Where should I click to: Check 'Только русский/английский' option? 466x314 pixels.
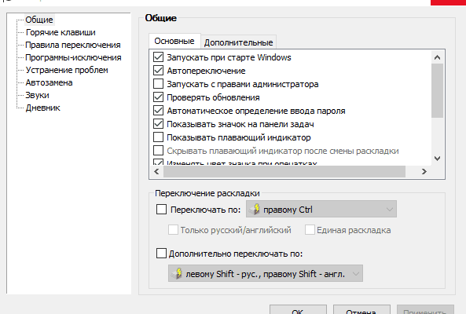[173, 230]
